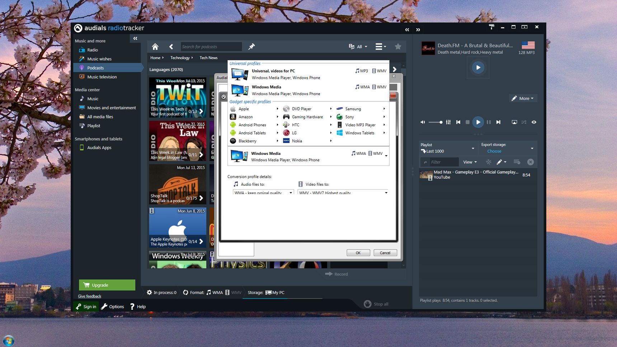Image resolution: width=617 pixels, height=347 pixels.
Task: Click the Search for podcasts field
Action: [x=211, y=47]
